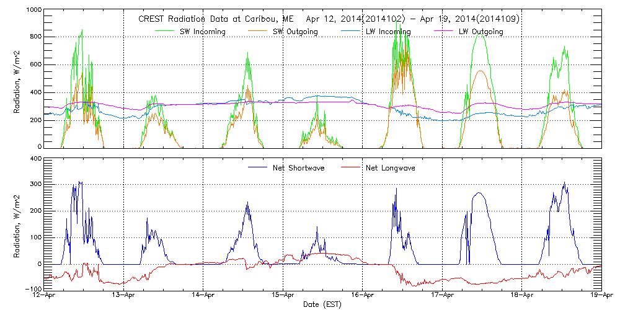The height and width of the screenshot is (310, 620).
Task: Click the line sample beside 'SW Incoming' legend
Action: point(166,32)
